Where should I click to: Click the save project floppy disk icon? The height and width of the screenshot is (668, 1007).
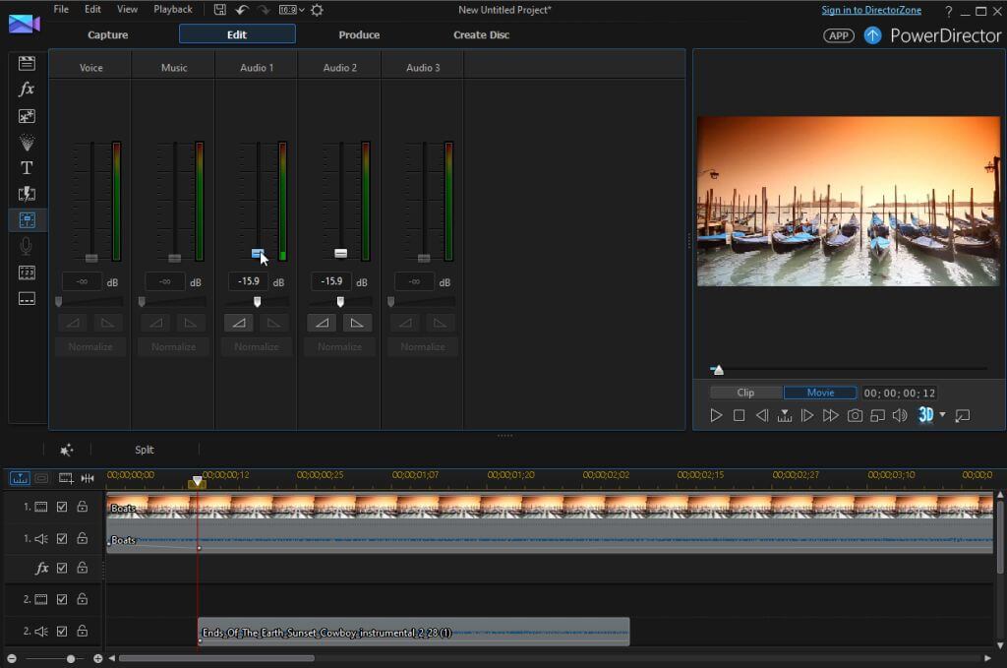pyautogui.click(x=219, y=10)
